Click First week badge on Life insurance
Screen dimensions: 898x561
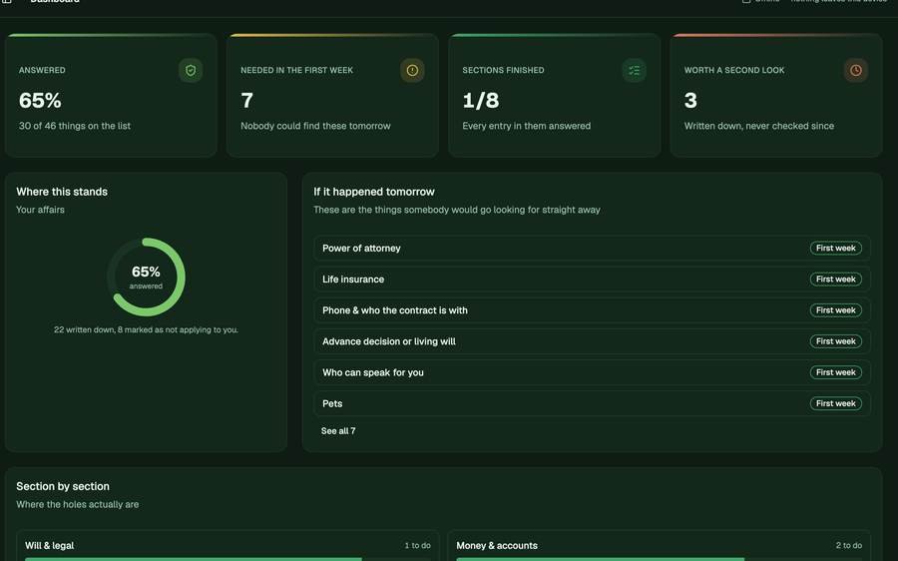point(835,280)
